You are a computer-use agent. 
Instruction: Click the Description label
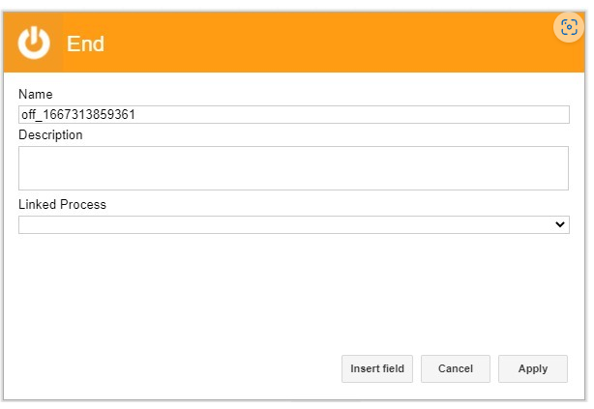(x=50, y=135)
